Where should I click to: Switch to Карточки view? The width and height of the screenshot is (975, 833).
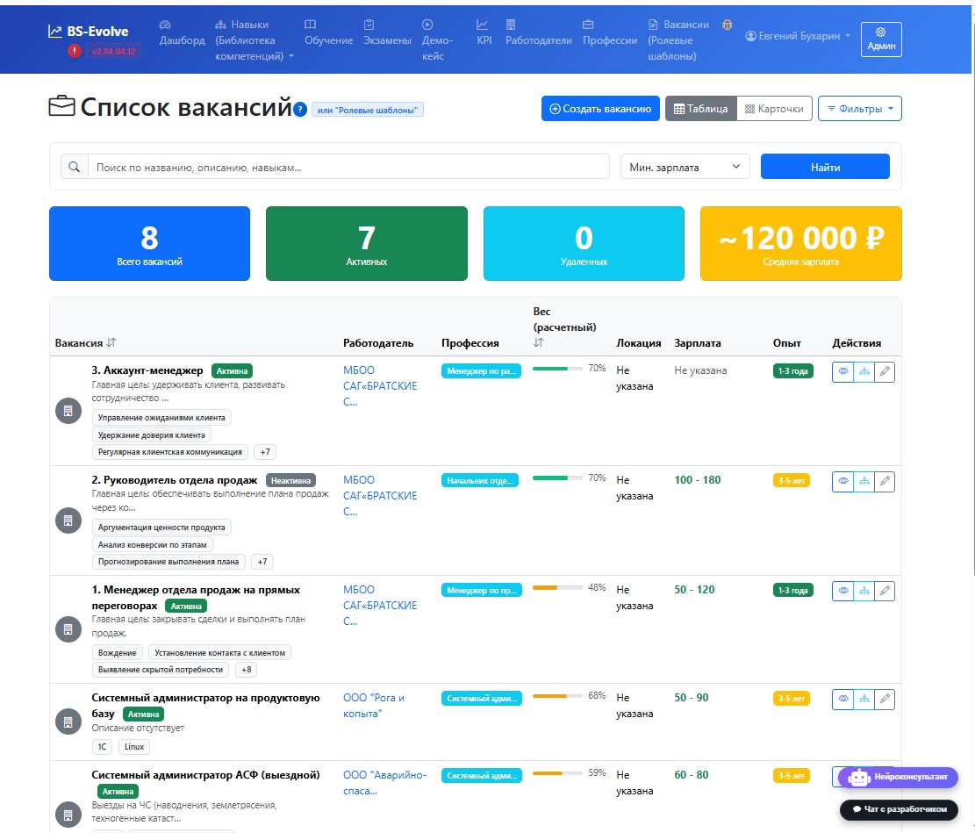click(774, 109)
